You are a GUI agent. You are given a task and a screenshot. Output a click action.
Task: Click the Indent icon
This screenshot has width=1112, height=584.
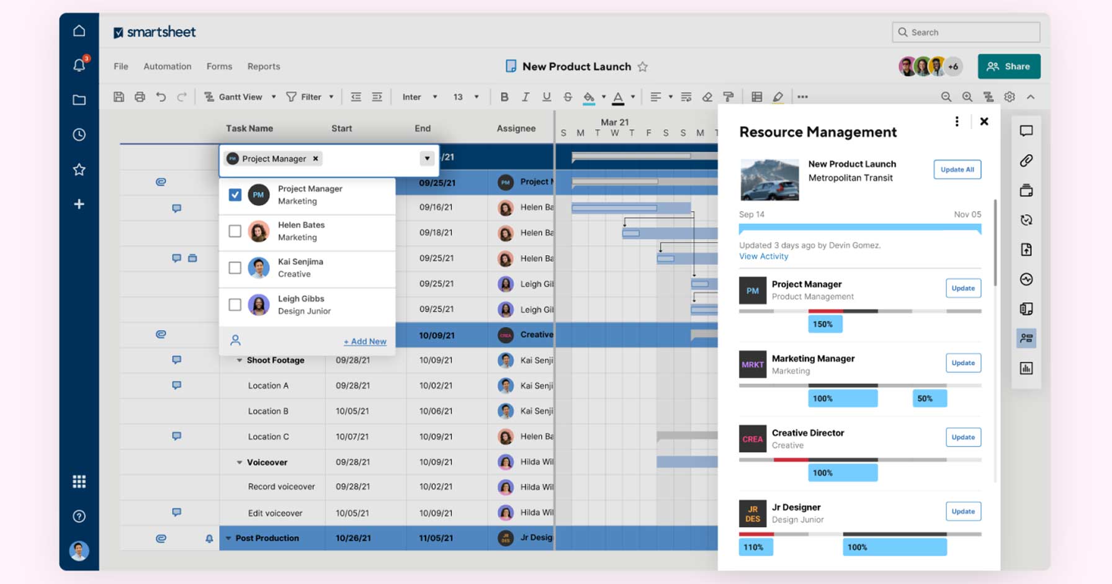pos(377,97)
